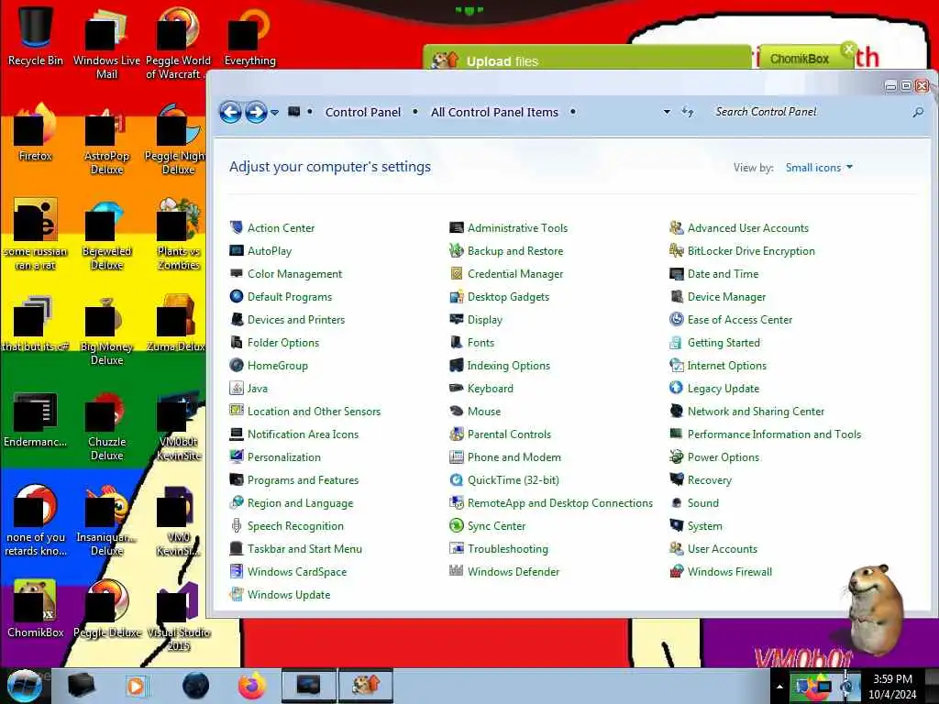Open the QuickTime (32-bit) link
This screenshot has width=939, height=704.
click(x=514, y=480)
